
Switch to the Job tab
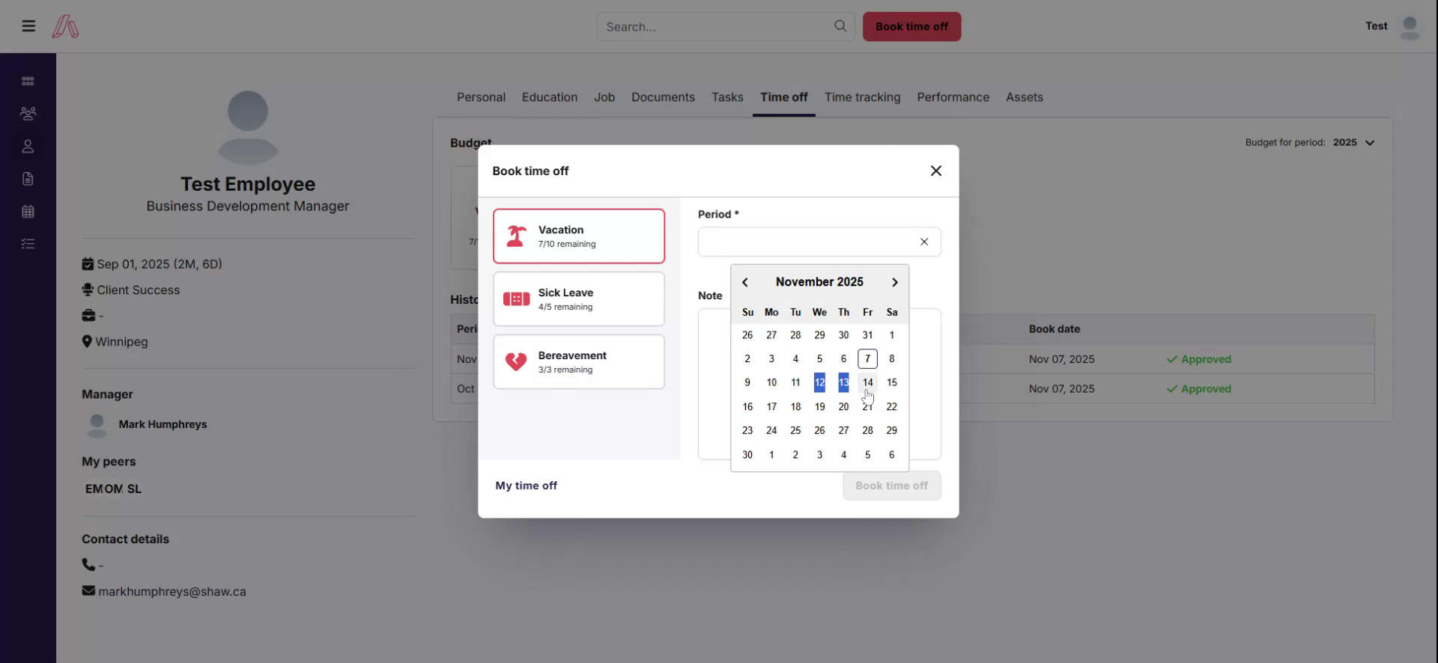[604, 97]
